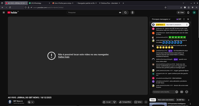
Task: Send a Super Chat with the dollar icon
Action: pos(182,92)
